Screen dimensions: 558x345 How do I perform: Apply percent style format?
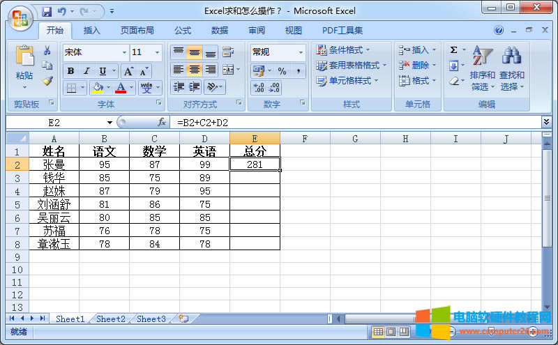coord(282,71)
